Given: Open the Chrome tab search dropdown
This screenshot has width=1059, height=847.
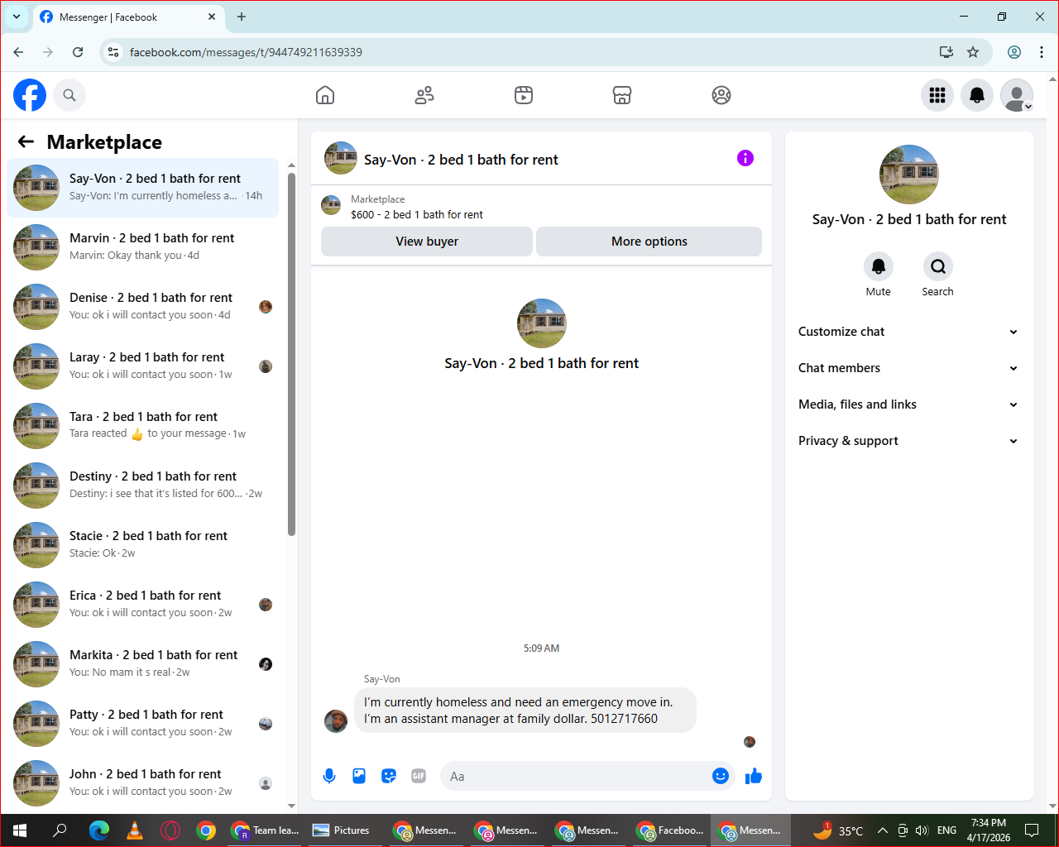Looking at the screenshot, I should click(x=17, y=17).
